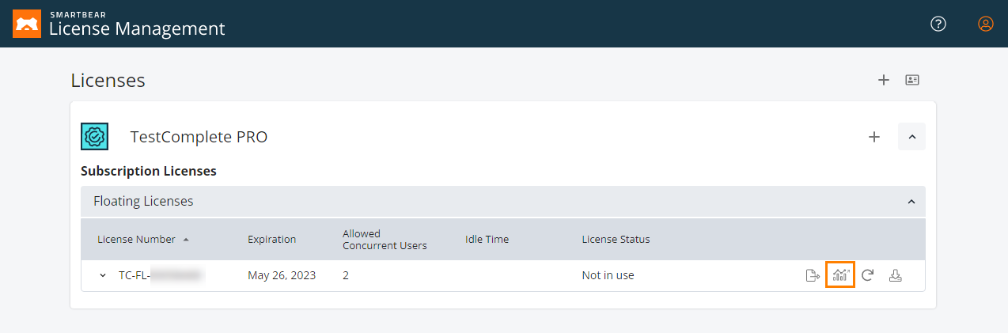This screenshot has width=1008, height=333.
Task: Add a license with the plus icon beside Licenses
Action: 884,80
